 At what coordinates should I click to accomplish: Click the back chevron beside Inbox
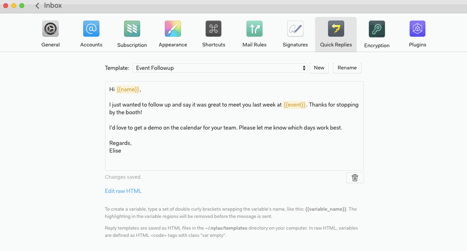[x=38, y=6]
